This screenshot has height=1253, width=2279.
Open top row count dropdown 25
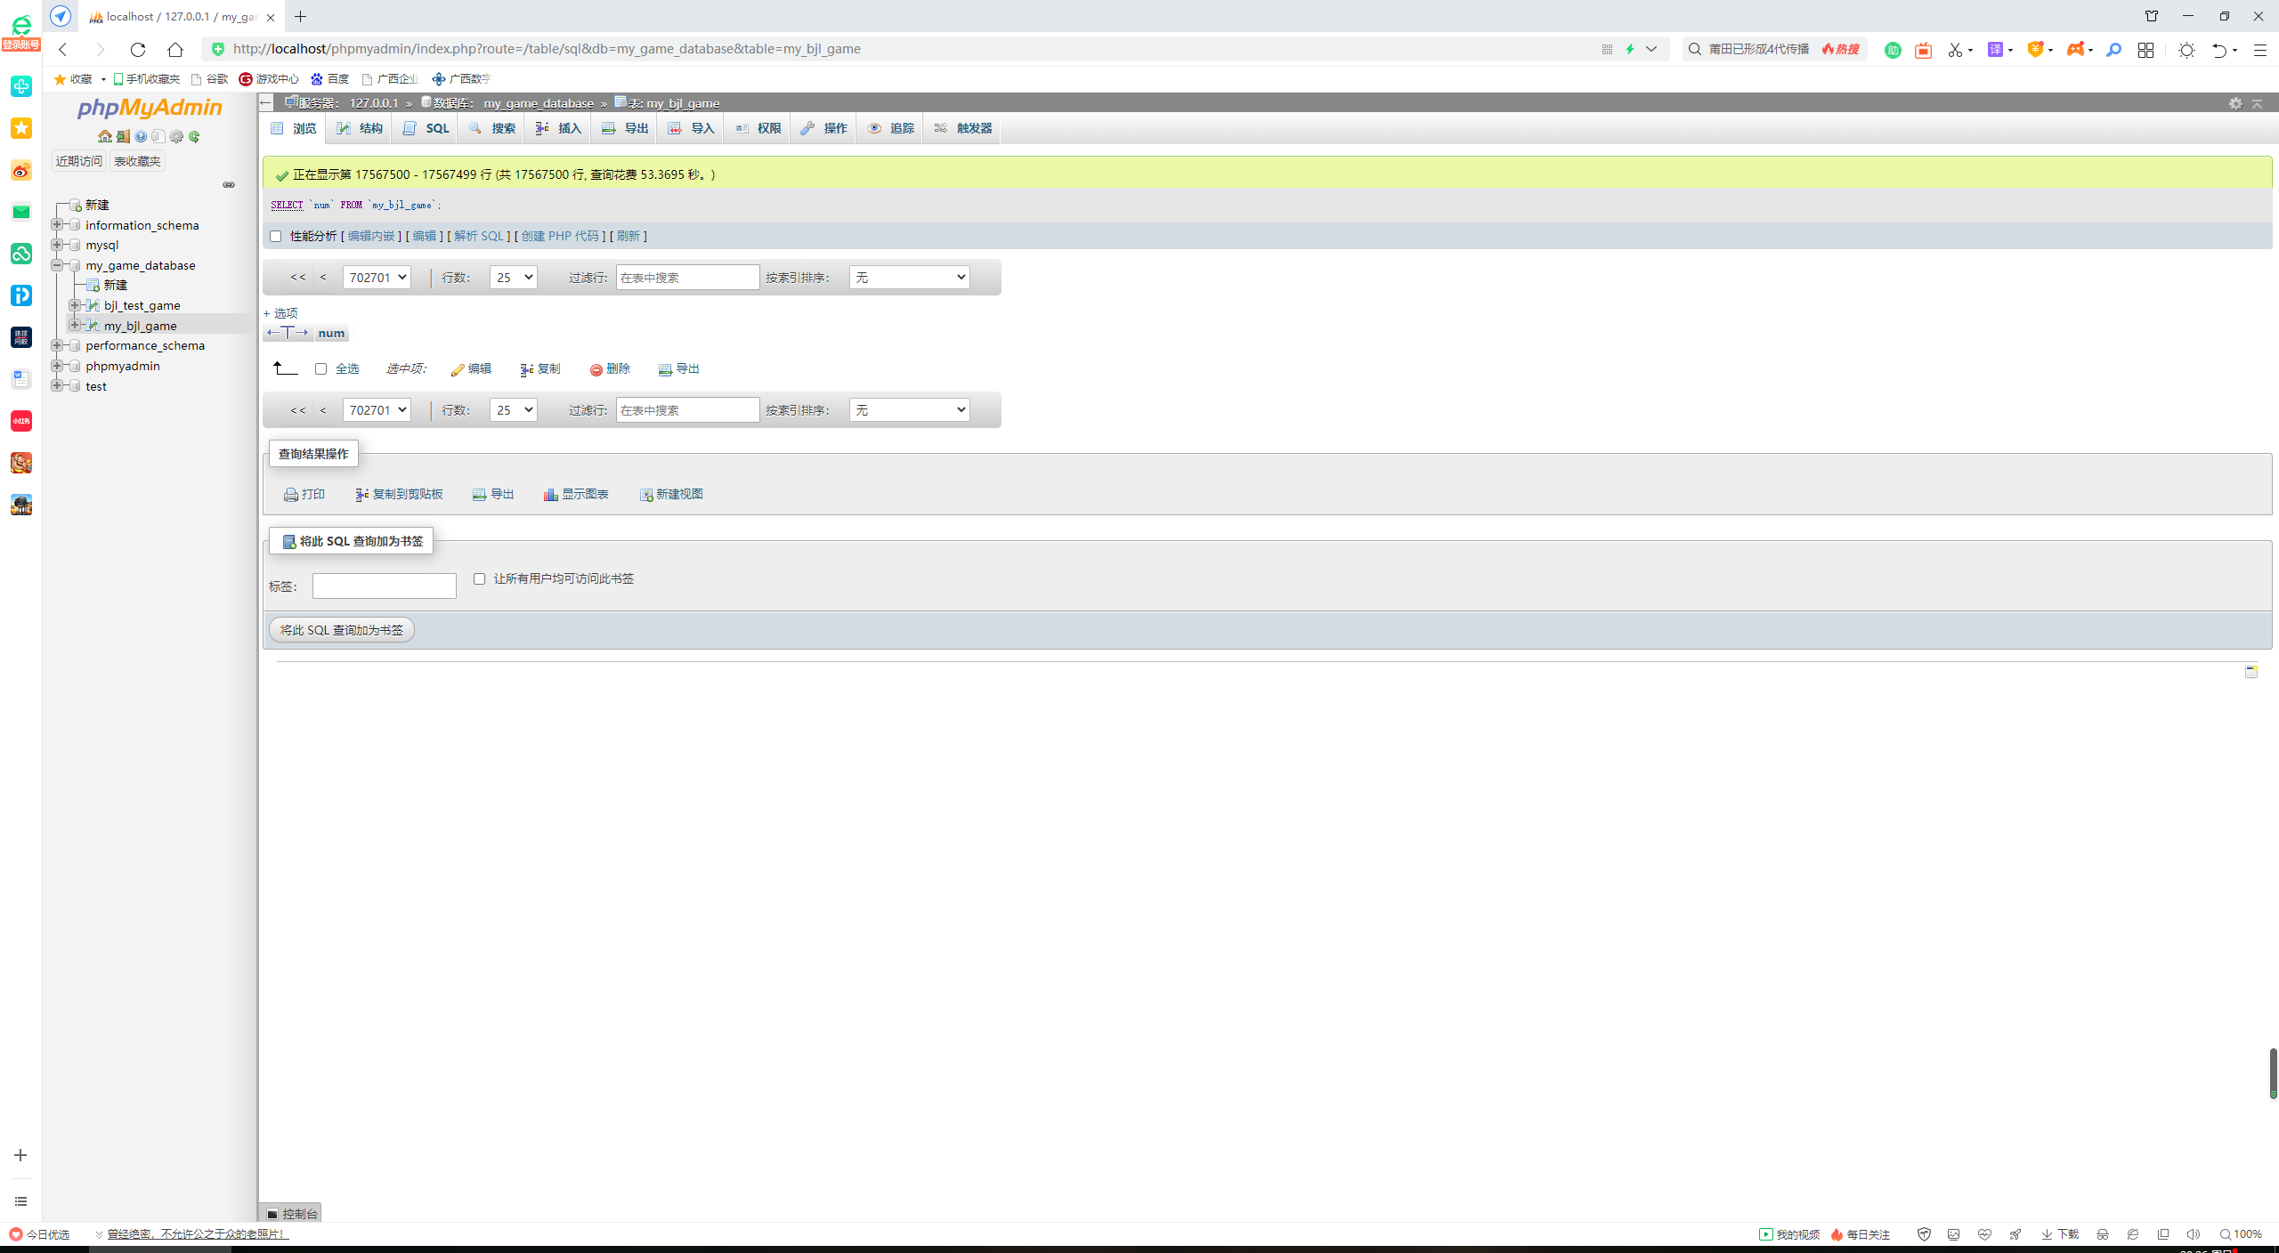click(514, 278)
